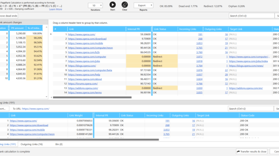Click the lower table horizontal scrollbar
This screenshot has height=156, width=279.
(x=79, y=140)
